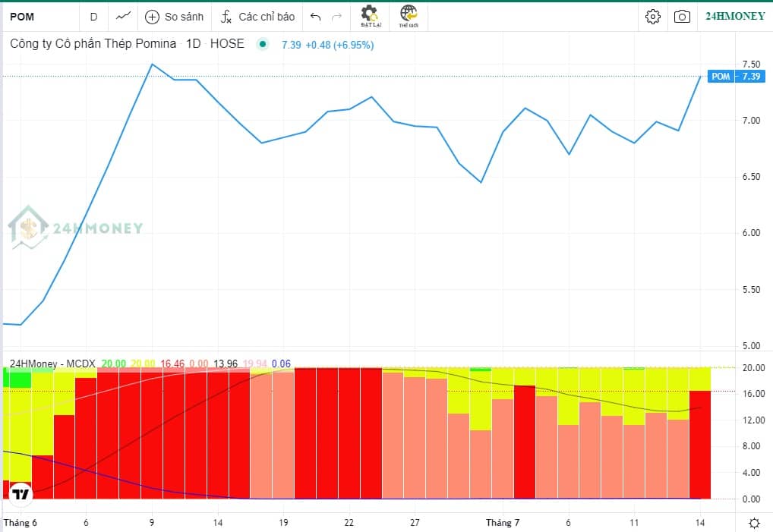Click the 19 date on time axis

[283, 523]
